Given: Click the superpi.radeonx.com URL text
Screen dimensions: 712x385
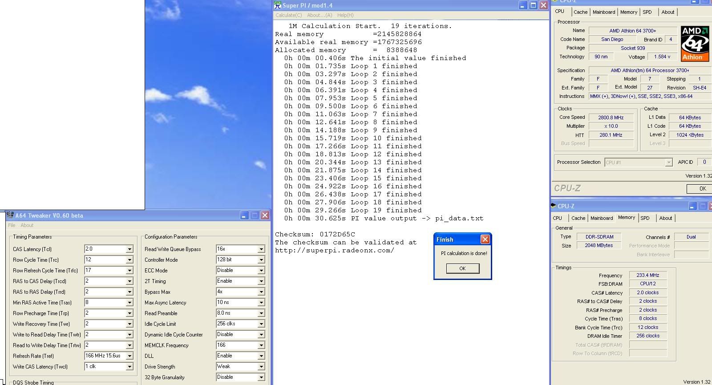Looking at the screenshot, I should (x=335, y=250).
